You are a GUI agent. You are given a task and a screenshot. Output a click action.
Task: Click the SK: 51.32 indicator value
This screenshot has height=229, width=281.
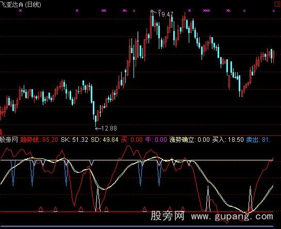pyautogui.click(x=74, y=140)
